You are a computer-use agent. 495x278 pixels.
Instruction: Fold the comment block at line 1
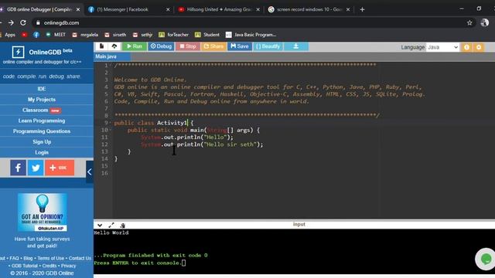110,65
